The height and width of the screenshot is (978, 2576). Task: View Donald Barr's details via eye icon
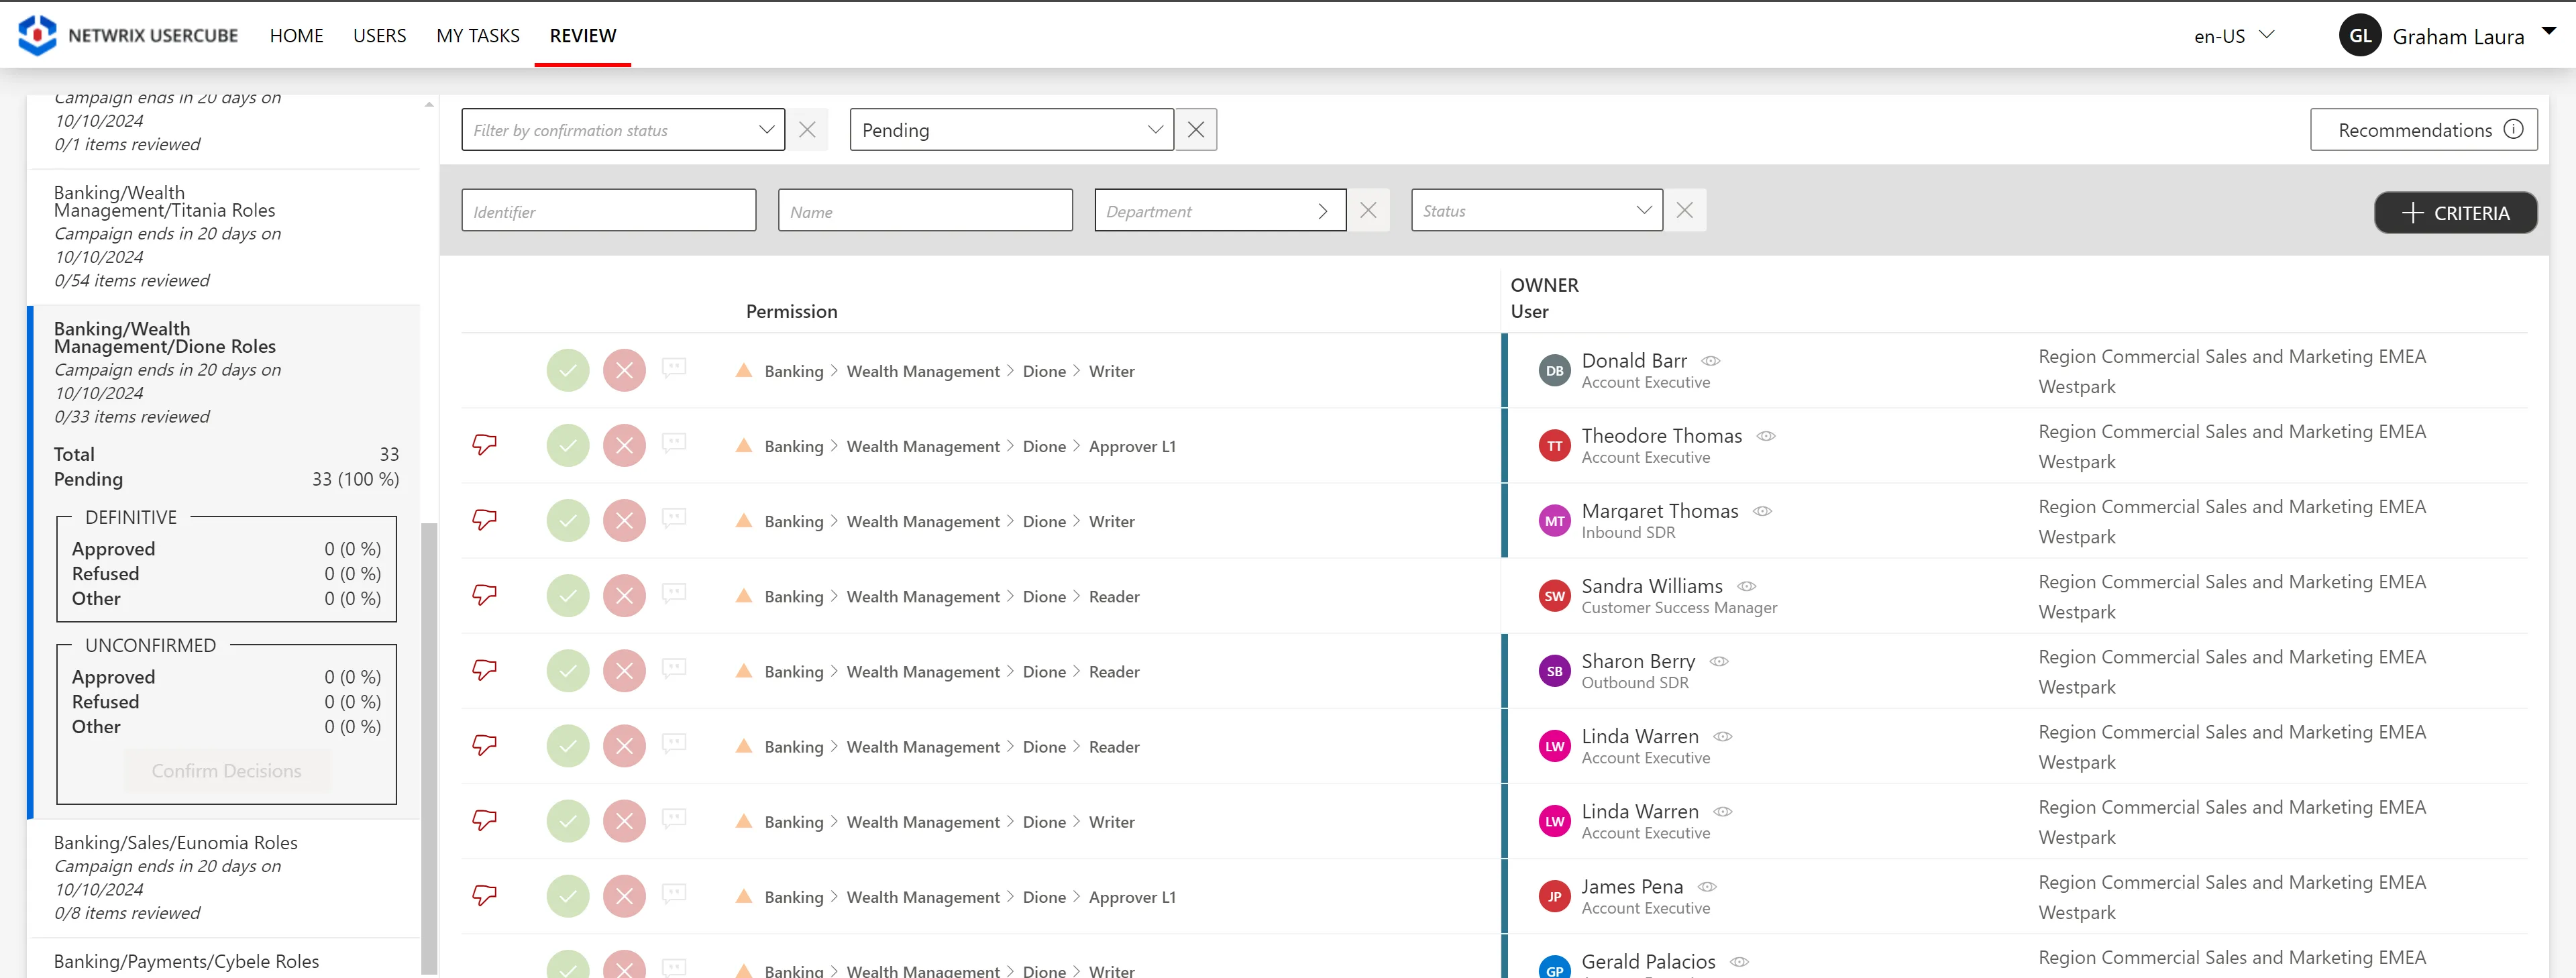1711,361
